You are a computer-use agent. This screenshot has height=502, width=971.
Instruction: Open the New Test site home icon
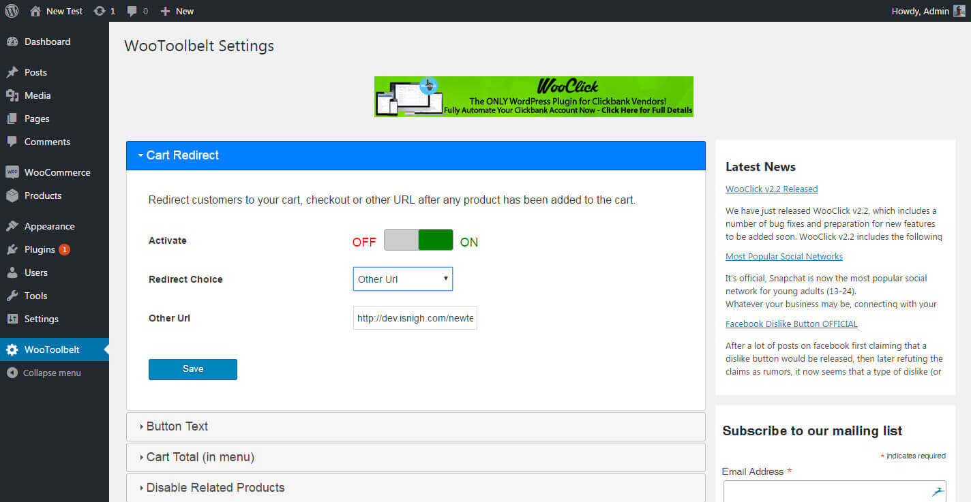click(x=35, y=11)
